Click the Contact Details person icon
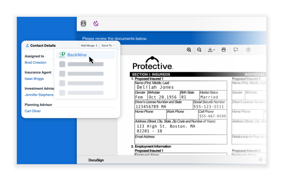This screenshot has height=181, width=283. click(27, 46)
